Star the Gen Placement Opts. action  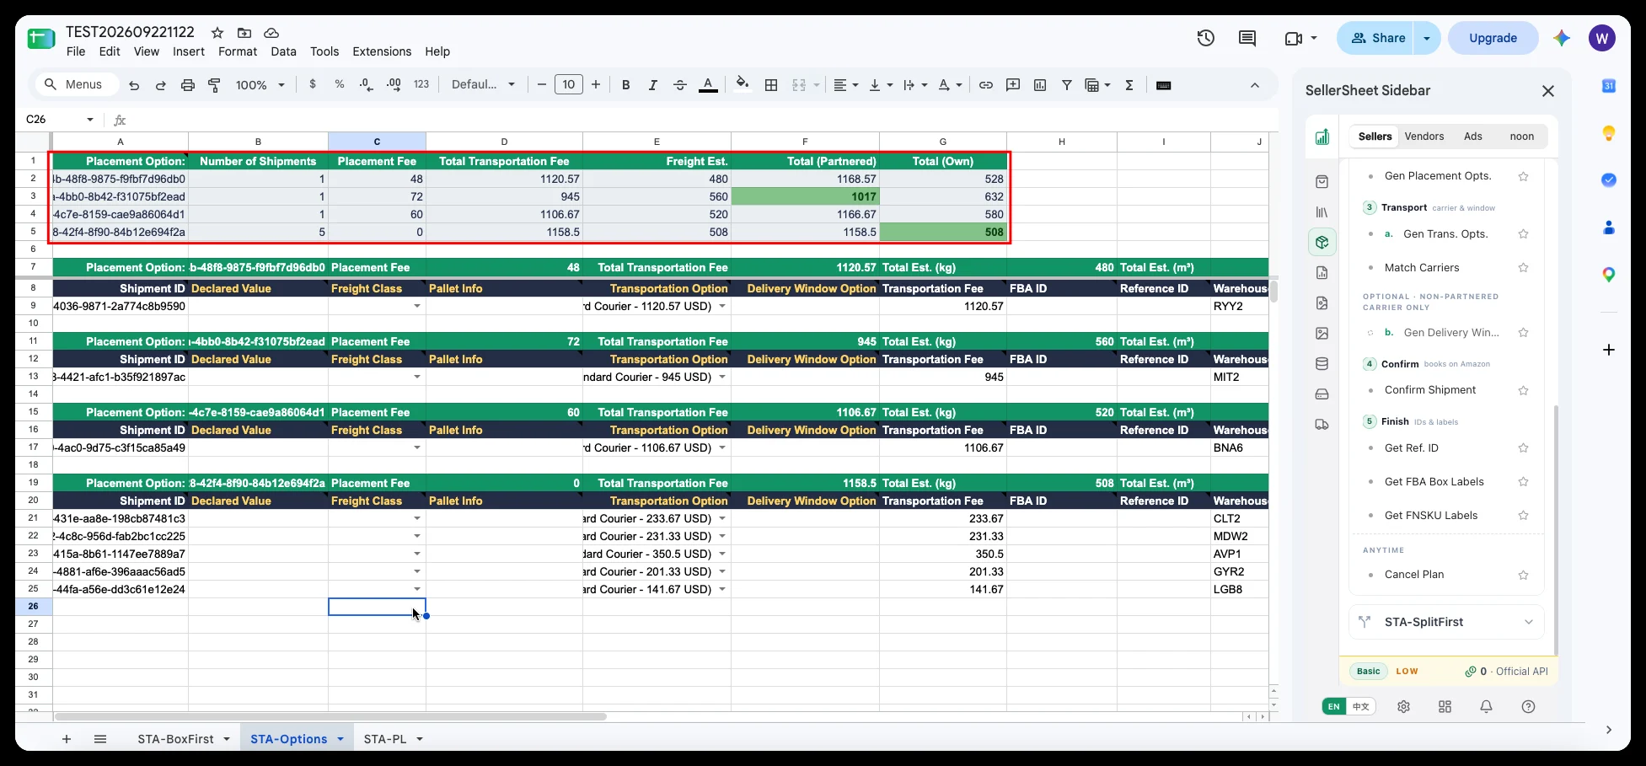point(1523,176)
